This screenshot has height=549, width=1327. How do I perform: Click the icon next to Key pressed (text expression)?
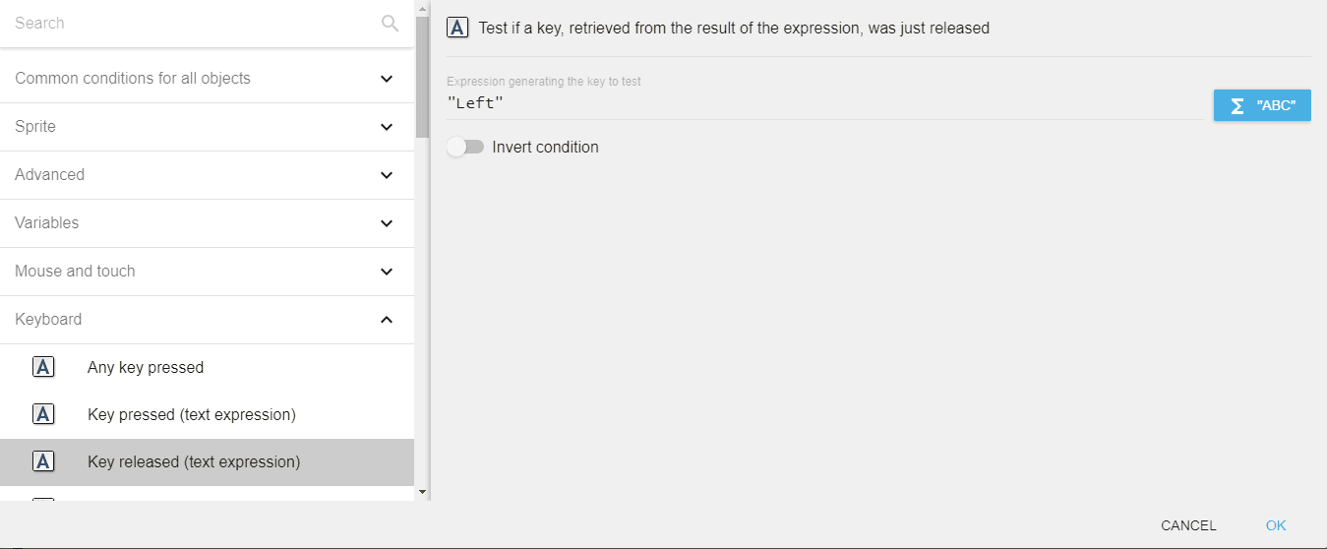(x=43, y=414)
